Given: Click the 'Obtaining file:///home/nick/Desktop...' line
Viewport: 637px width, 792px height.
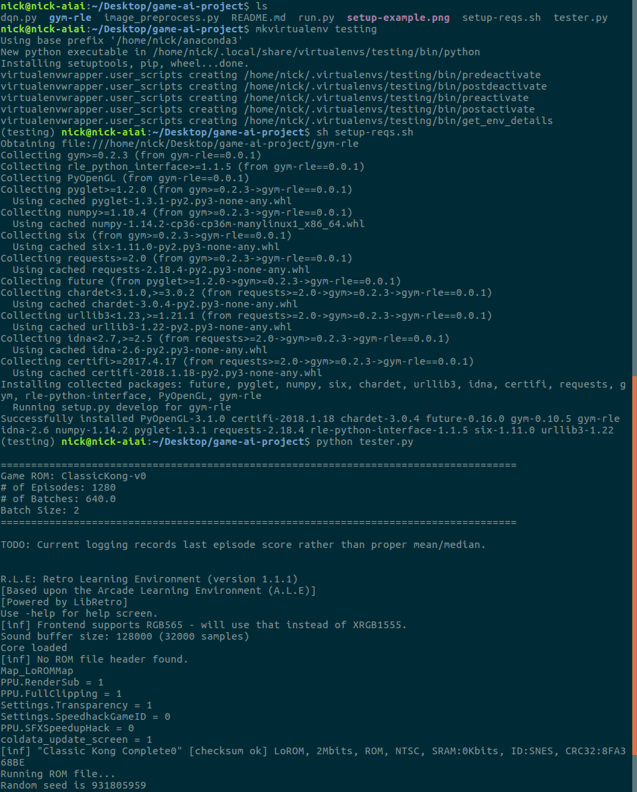Looking at the screenshot, I should 179,144.
